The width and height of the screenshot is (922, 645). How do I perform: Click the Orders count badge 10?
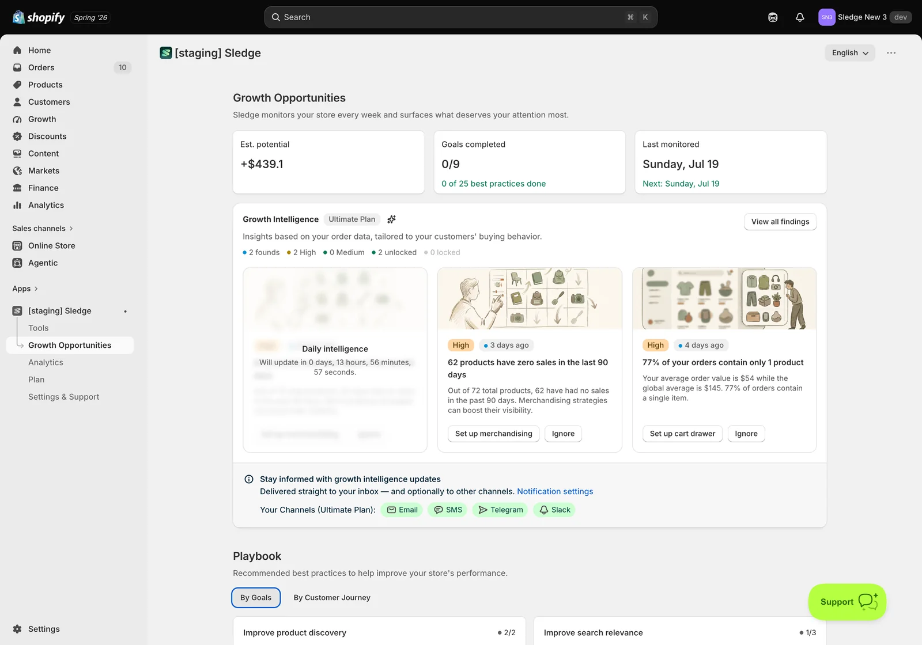tap(123, 67)
